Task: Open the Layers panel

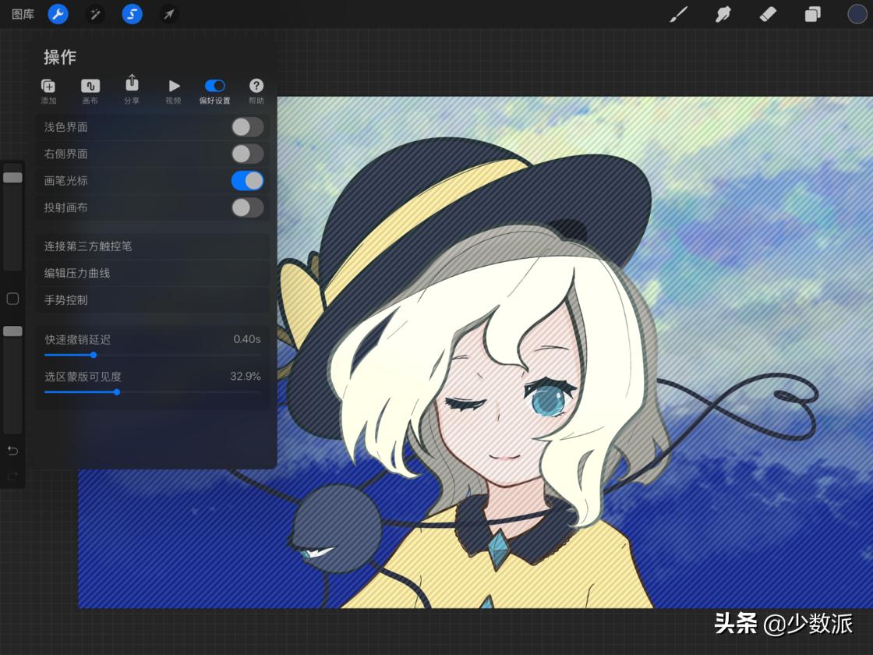Action: tap(811, 14)
